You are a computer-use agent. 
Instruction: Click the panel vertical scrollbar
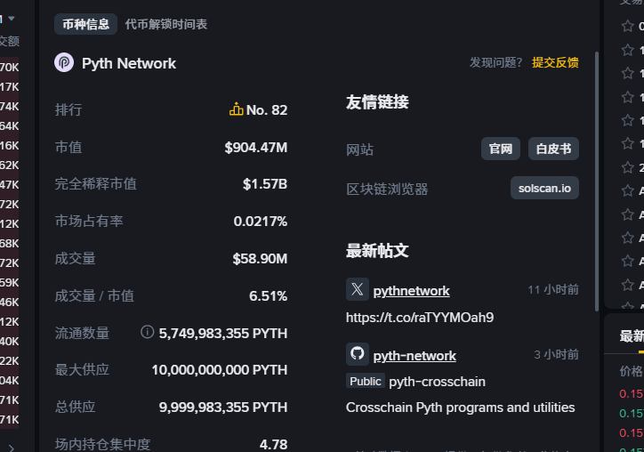click(x=597, y=182)
